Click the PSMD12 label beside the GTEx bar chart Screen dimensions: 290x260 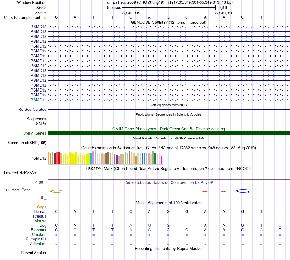(x=38, y=158)
